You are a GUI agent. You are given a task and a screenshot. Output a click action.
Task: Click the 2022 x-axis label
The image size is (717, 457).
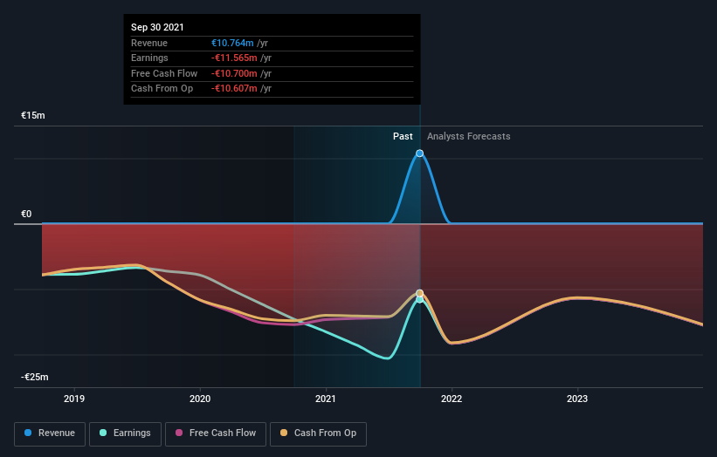coord(452,399)
